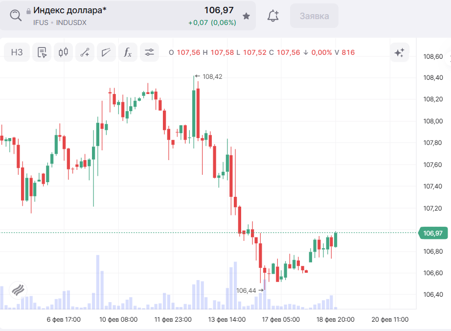Open the angled channel drawing tool
451x331 pixels.
tap(106, 52)
